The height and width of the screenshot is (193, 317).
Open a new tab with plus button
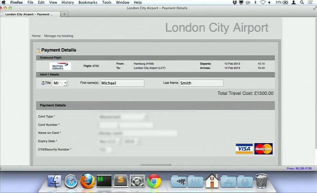64,14
